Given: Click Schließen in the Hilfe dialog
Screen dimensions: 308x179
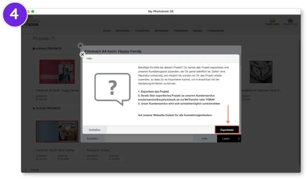Looking at the screenshot, I should pos(94,130).
